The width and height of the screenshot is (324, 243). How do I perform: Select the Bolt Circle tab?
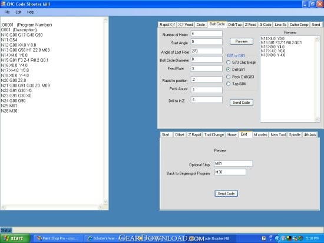coord(217,24)
